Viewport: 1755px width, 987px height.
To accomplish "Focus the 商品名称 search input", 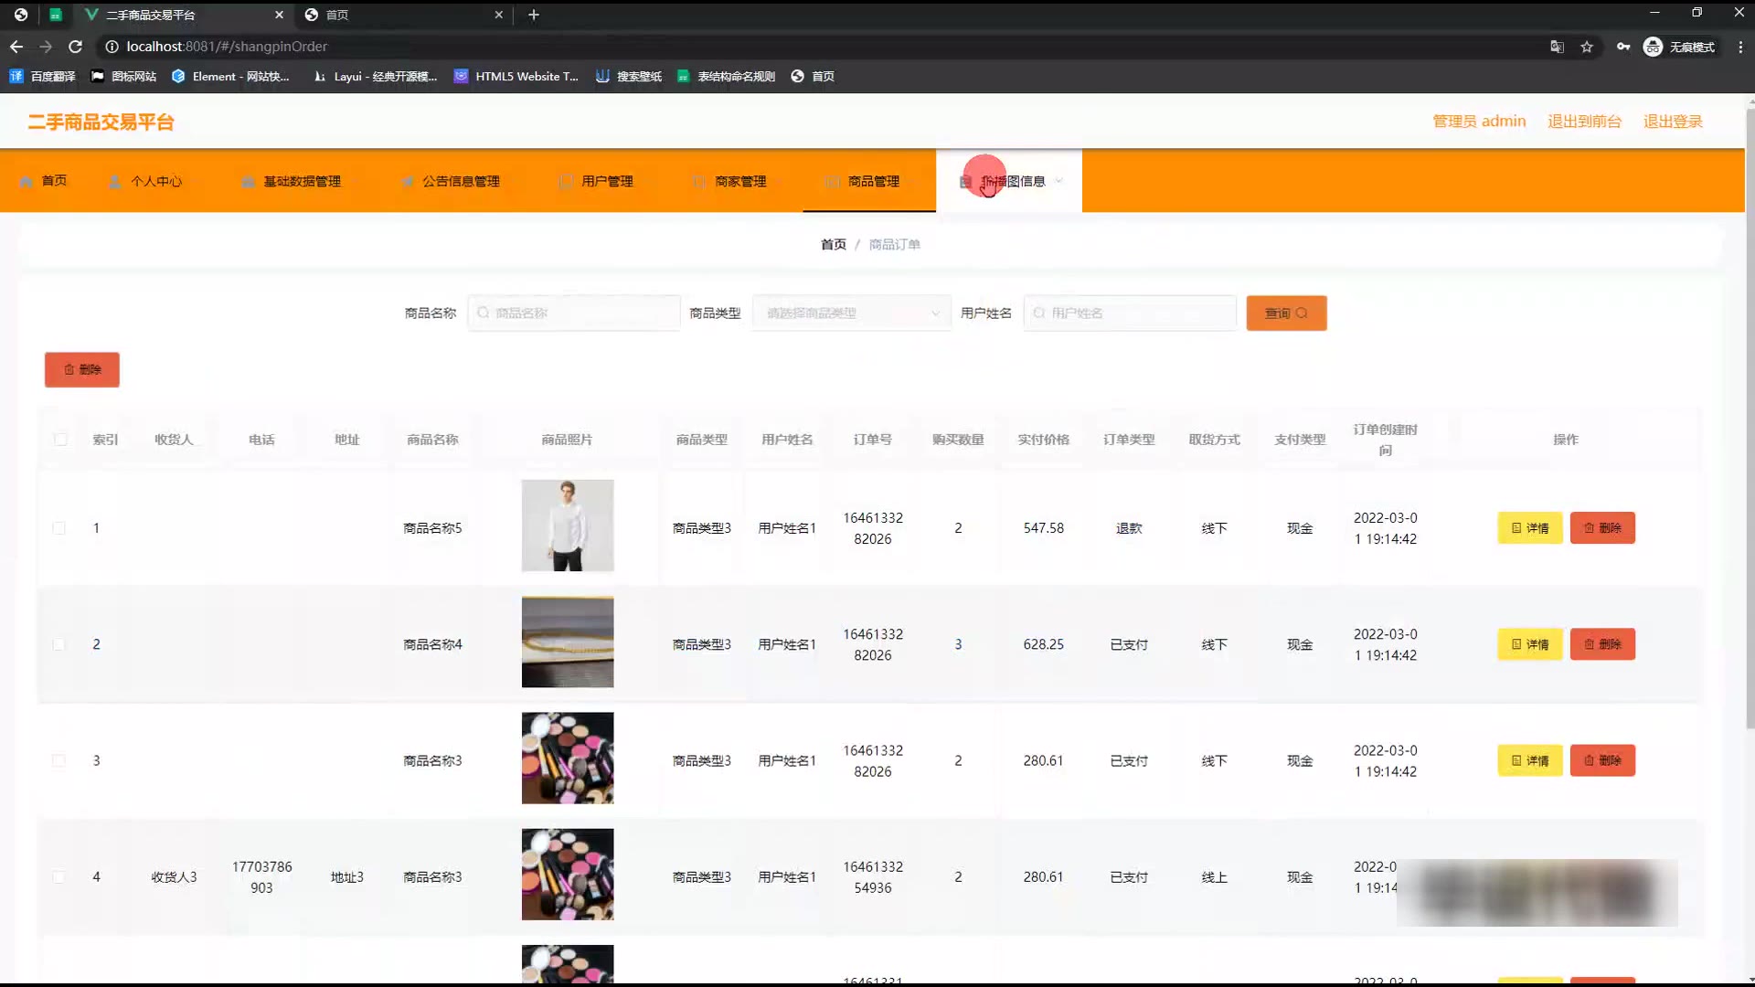I will tap(574, 313).
